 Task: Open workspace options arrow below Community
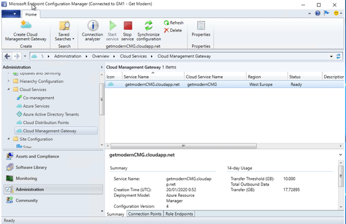click(x=101, y=211)
